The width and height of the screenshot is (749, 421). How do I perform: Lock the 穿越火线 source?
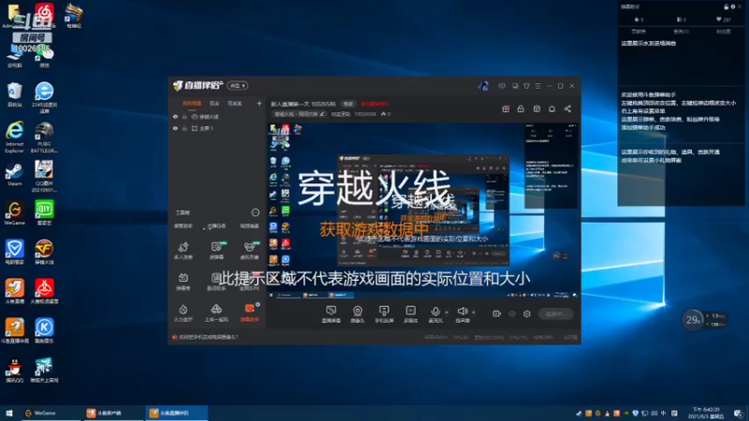tap(184, 116)
